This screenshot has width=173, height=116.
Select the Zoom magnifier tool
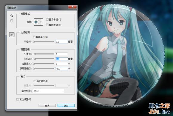(x=12, y=16)
